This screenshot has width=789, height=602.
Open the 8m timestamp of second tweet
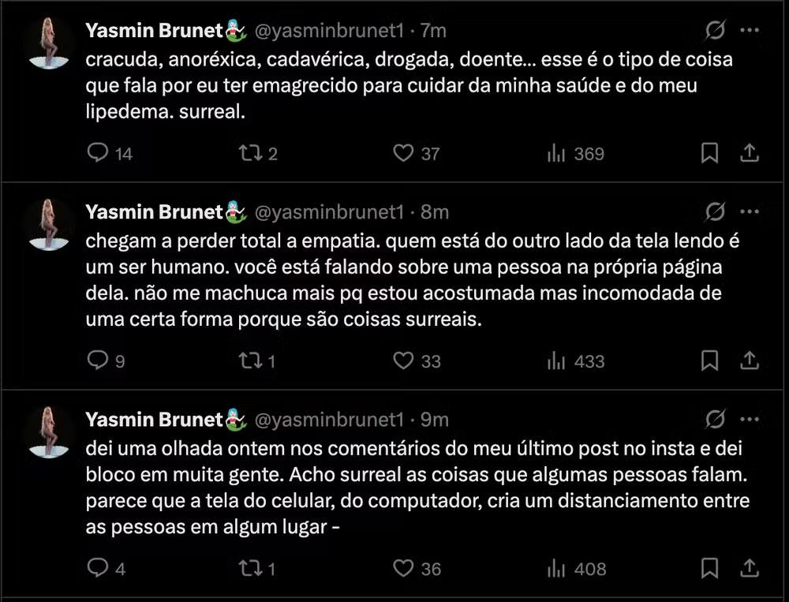click(435, 212)
